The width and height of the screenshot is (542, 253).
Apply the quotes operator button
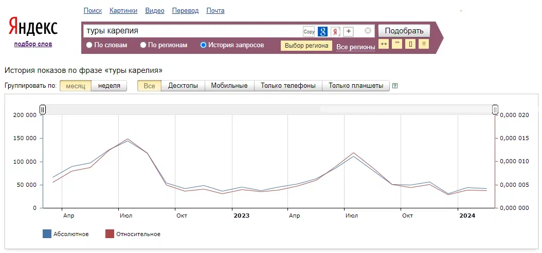click(x=397, y=44)
